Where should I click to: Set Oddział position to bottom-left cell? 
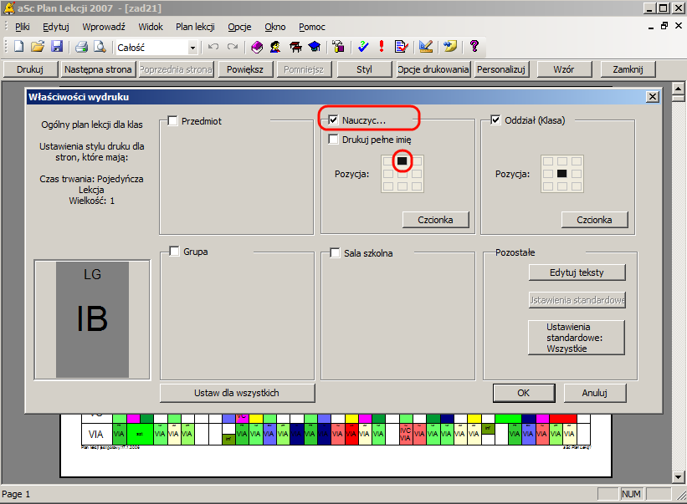547,186
